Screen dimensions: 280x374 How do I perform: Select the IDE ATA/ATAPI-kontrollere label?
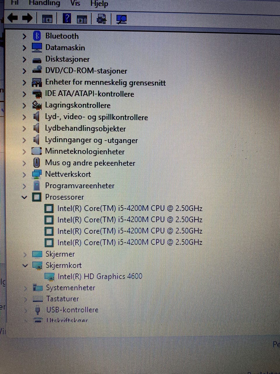click(90, 94)
